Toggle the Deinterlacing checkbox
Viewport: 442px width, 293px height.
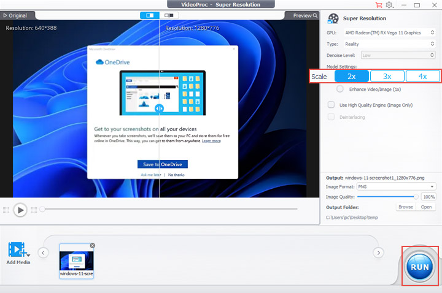click(331, 117)
